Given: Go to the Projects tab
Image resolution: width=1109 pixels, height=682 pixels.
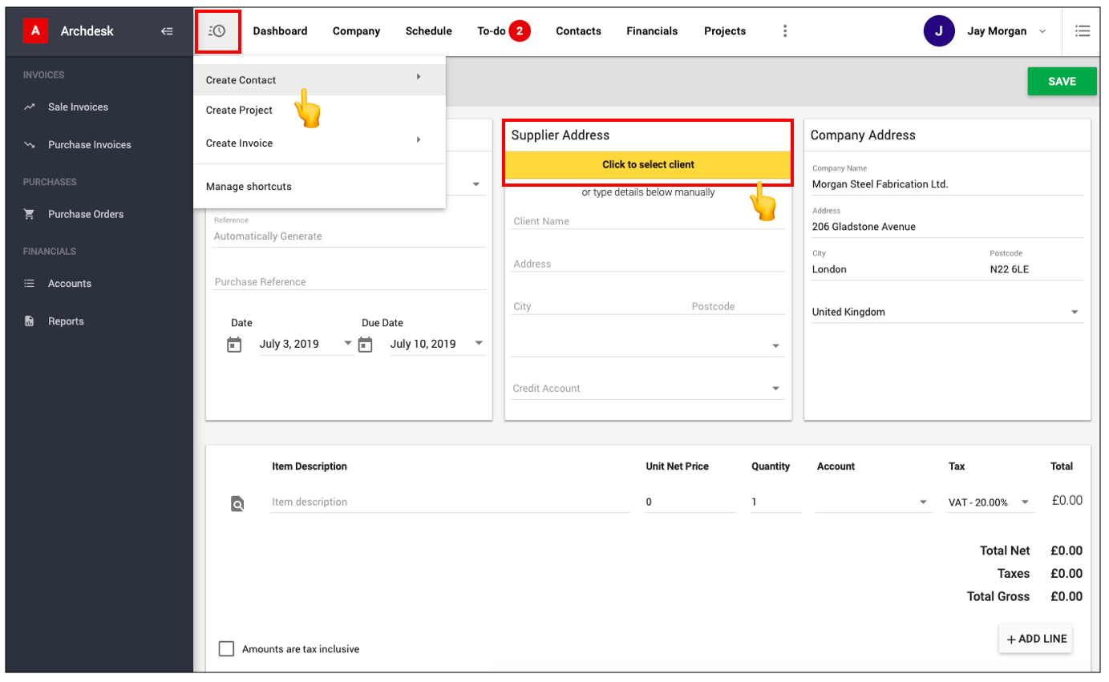Looking at the screenshot, I should coord(725,31).
